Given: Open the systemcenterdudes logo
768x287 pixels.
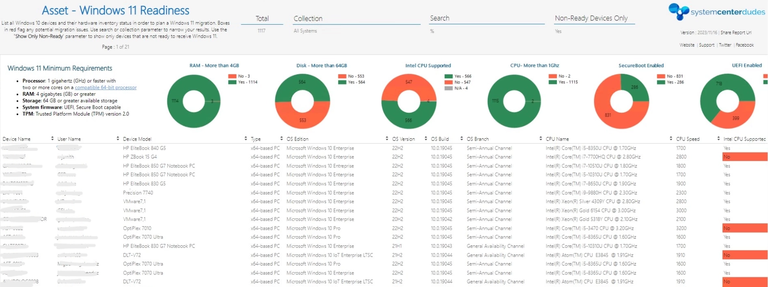Looking at the screenshot, I should tap(717, 12).
